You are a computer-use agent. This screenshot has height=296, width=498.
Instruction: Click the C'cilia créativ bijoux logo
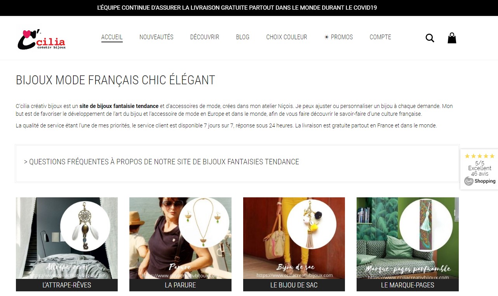(x=42, y=39)
